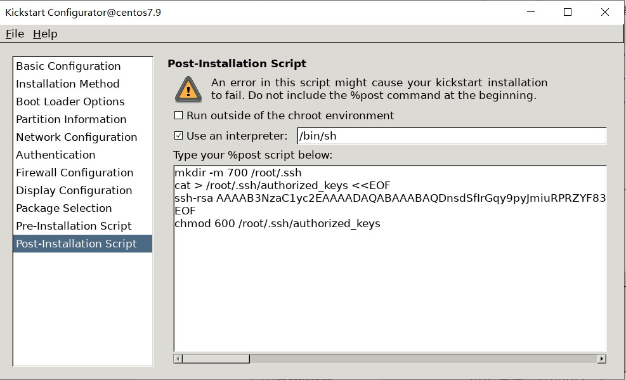The width and height of the screenshot is (626, 380).
Task: Open Pre-Installation Script section
Action: 82,226
